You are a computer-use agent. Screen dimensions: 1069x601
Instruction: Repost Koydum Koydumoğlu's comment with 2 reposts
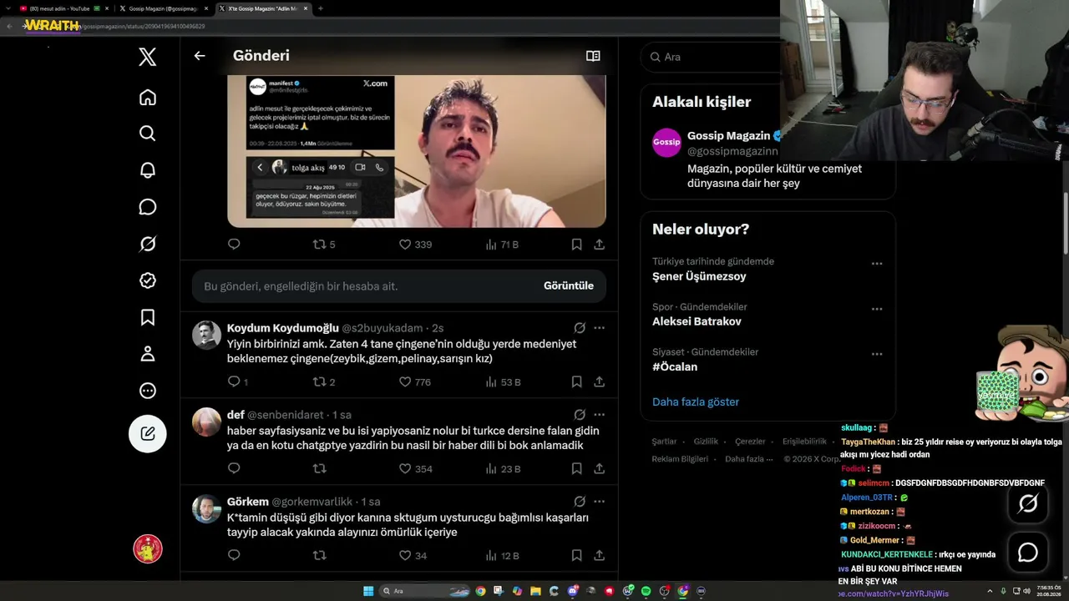point(323,382)
